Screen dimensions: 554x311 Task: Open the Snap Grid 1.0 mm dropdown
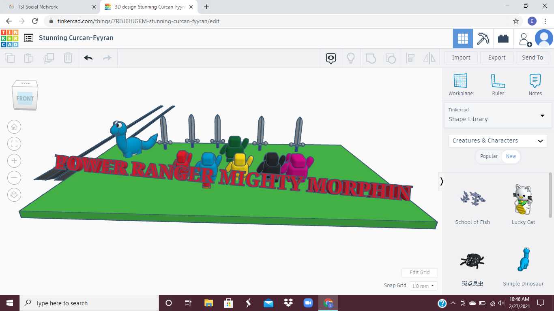click(423, 286)
